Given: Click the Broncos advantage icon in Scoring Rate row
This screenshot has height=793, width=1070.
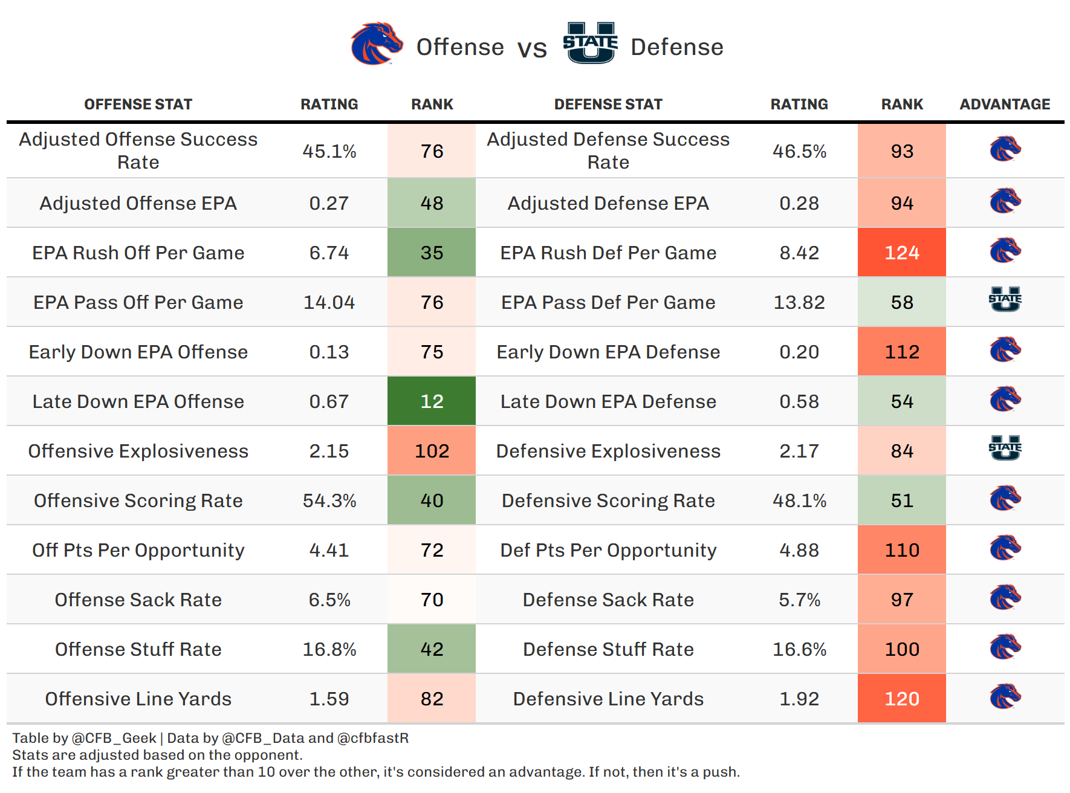Looking at the screenshot, I should [1005, 499].
